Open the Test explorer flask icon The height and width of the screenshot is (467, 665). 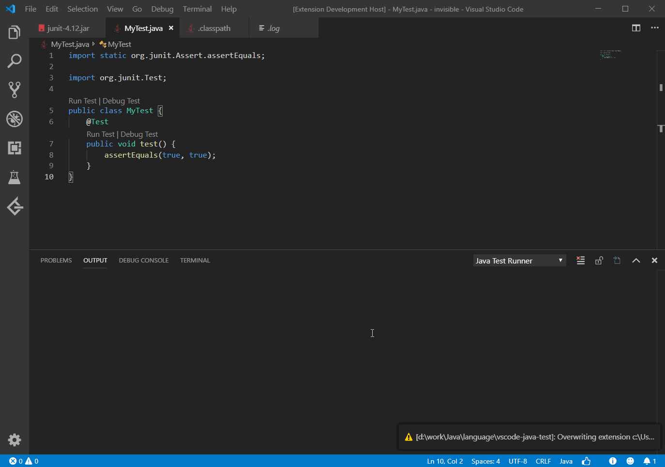(15, 177)
